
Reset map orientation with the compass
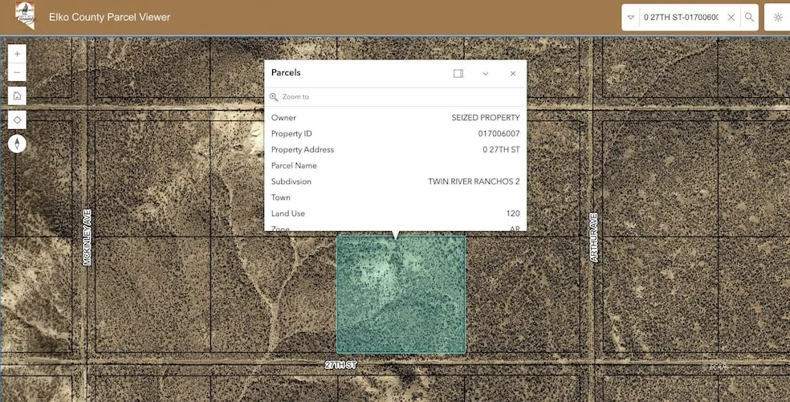pos(17,144)
